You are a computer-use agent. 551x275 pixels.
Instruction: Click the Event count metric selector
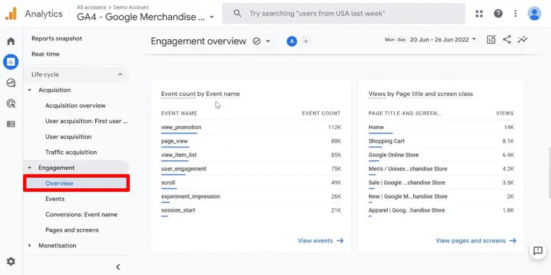point(178,94)
